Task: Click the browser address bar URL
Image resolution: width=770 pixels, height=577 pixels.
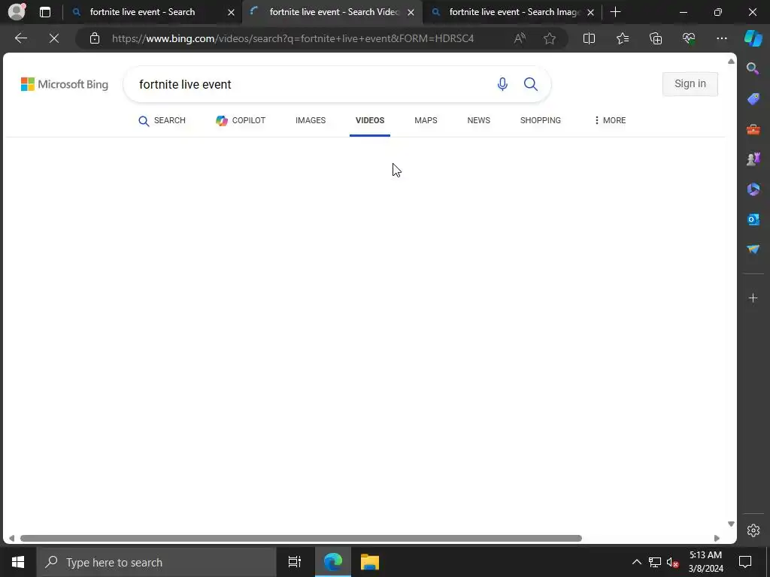Action: (x=293, y=38)
